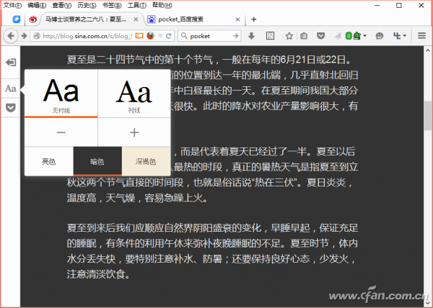This screenshot has width=433, height=308.
Task: Click the line 注意清淡饮食
Action: (x=98, y=274)
